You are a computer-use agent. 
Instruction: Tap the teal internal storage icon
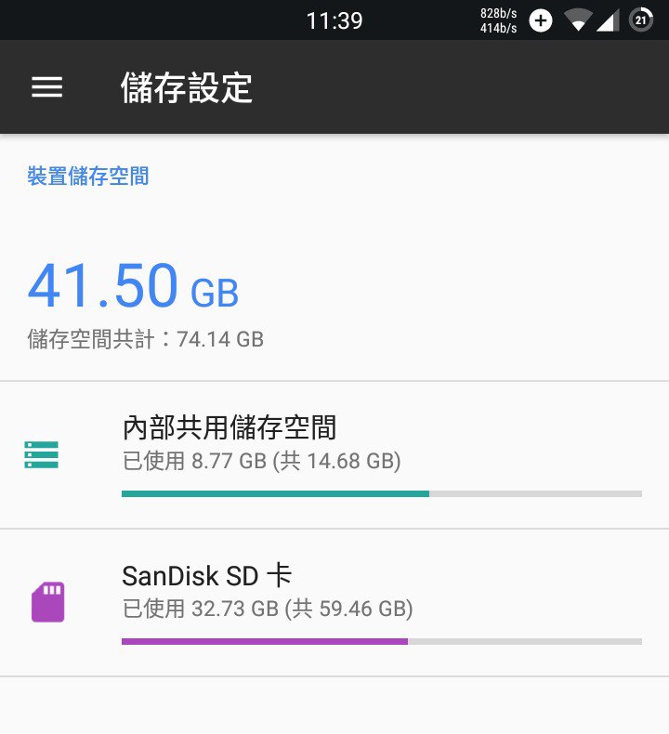[x=42, y=454]
